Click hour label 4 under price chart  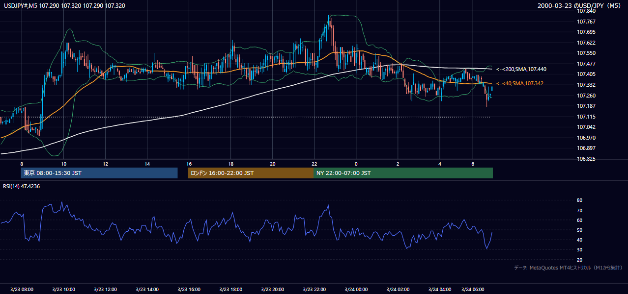[x=440, y=164]
